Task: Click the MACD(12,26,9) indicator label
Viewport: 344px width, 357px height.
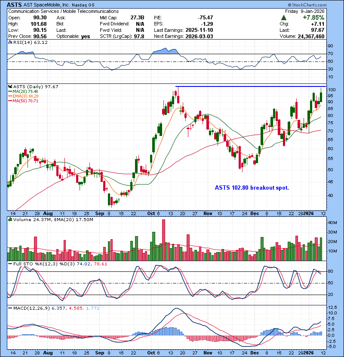Action: click(31, 308)
